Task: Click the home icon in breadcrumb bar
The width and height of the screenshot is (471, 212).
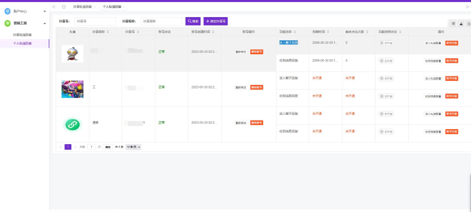Action: pos(64,7)
